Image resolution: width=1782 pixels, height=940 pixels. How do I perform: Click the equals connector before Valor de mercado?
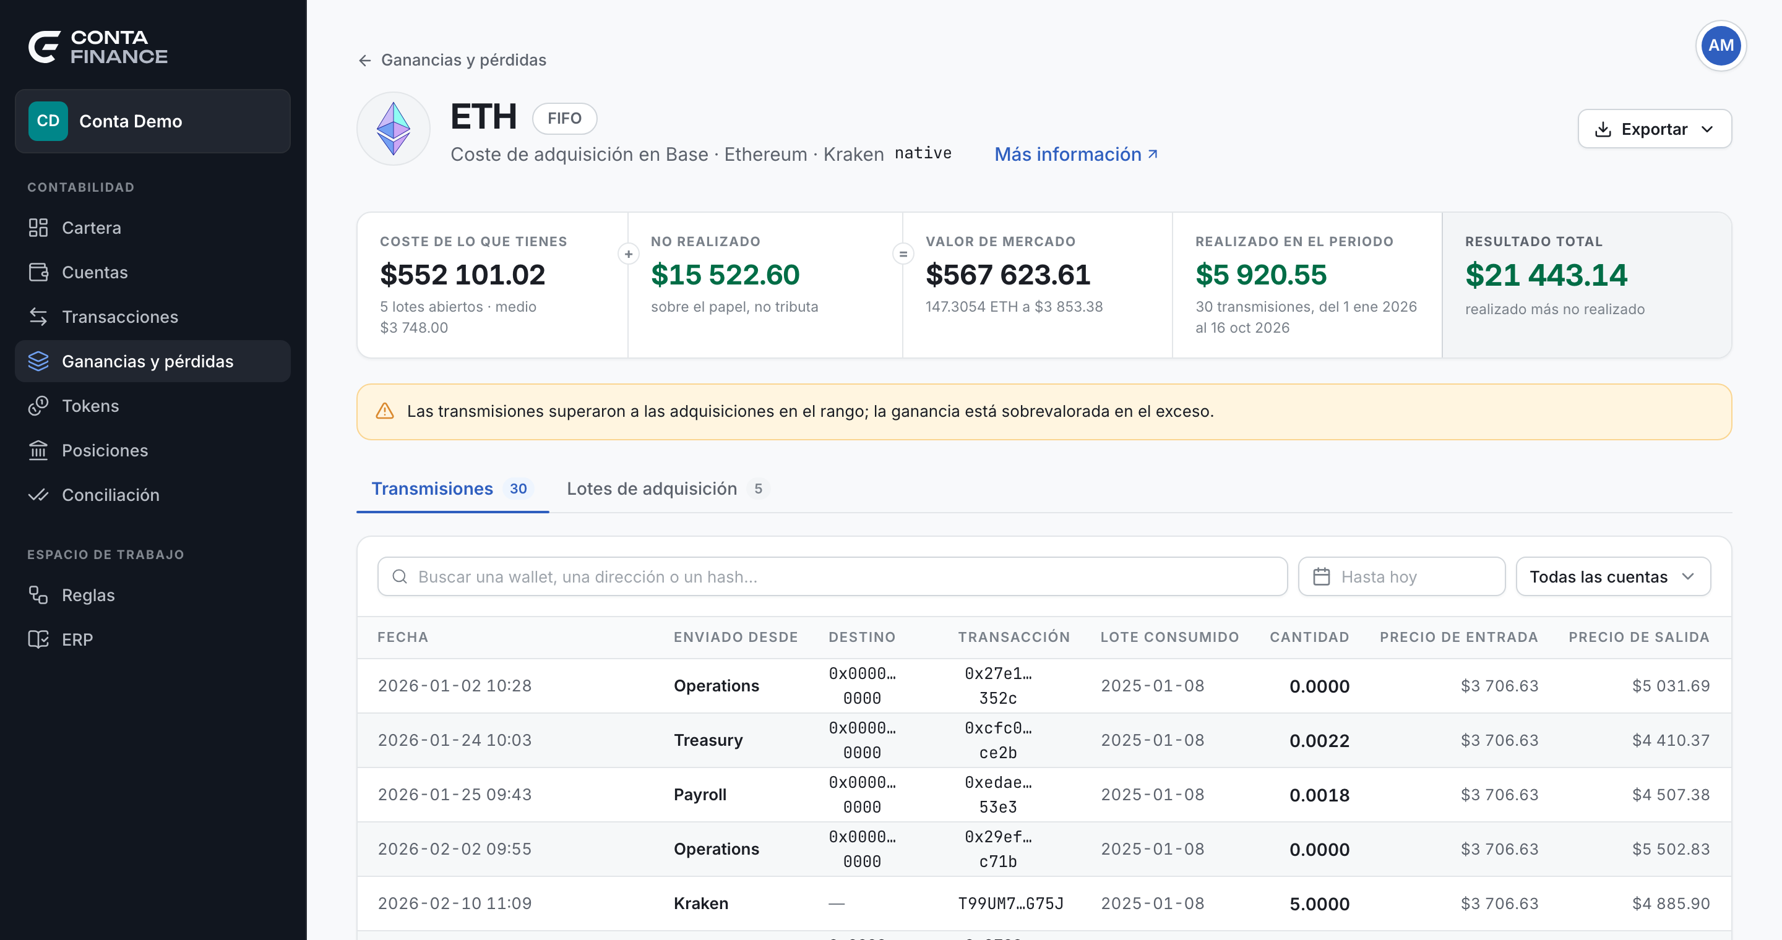pos(903,254)
